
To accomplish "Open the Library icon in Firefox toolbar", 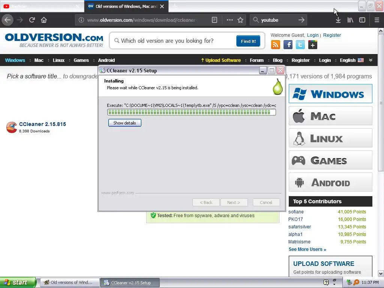I will tap(350, 20).
